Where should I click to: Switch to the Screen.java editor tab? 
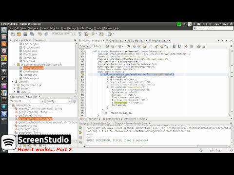(x=137, y=41)
